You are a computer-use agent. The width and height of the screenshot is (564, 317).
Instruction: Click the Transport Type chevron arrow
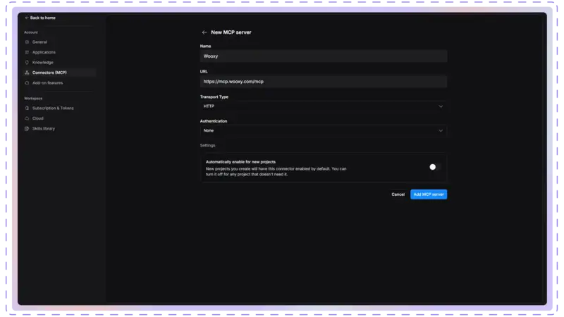441,106
